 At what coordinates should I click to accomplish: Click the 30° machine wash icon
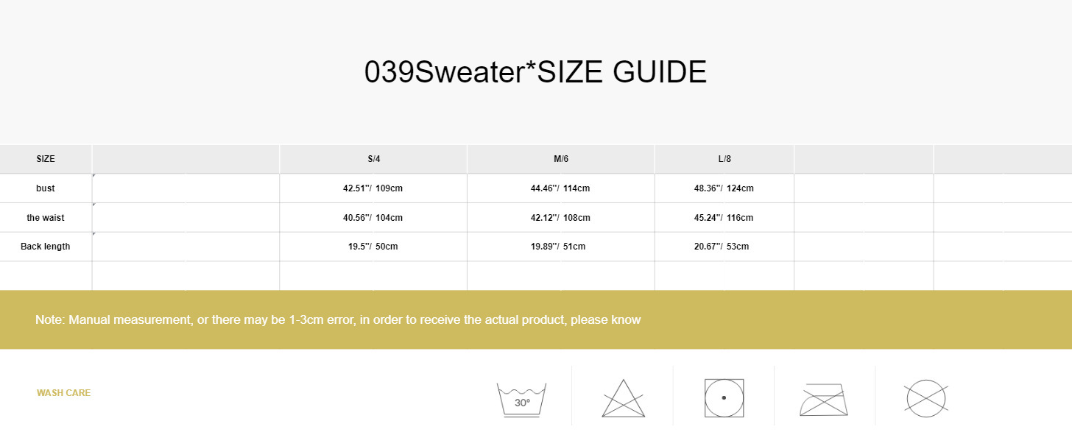(521, 397)
